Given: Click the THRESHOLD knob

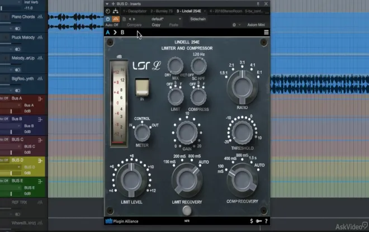Looking at the screenshot, I should (242, 133).
